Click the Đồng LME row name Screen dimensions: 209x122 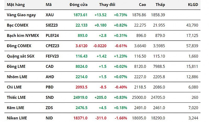pyautogui.click(x=16, y=66)
